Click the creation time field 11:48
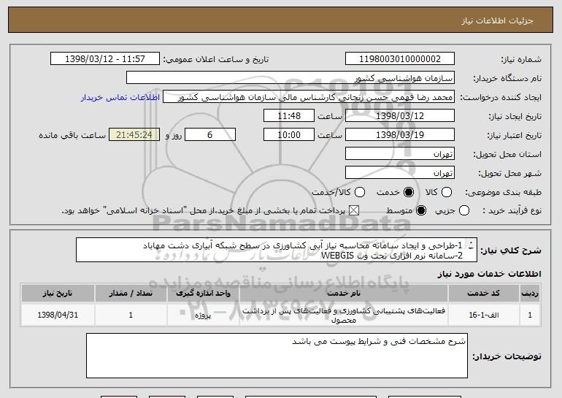This screenshot has height=398, width=562. click(x=289, y=116)
